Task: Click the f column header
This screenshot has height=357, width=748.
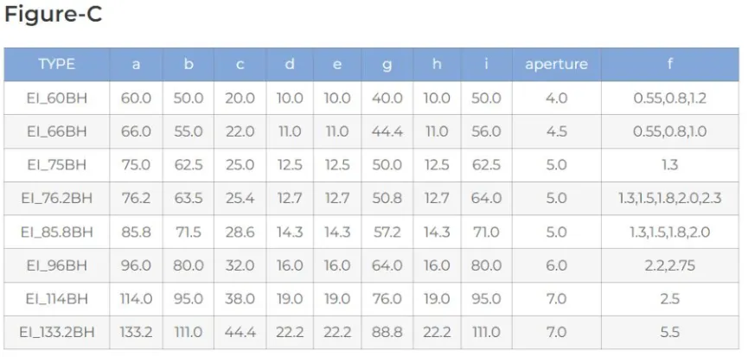Action: pyautogui.click(x=669, y=64)
